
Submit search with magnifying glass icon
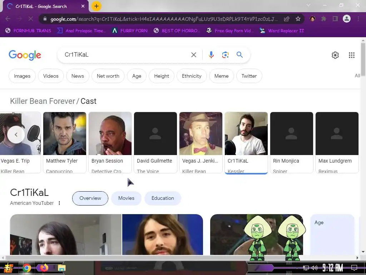(239, 55)
